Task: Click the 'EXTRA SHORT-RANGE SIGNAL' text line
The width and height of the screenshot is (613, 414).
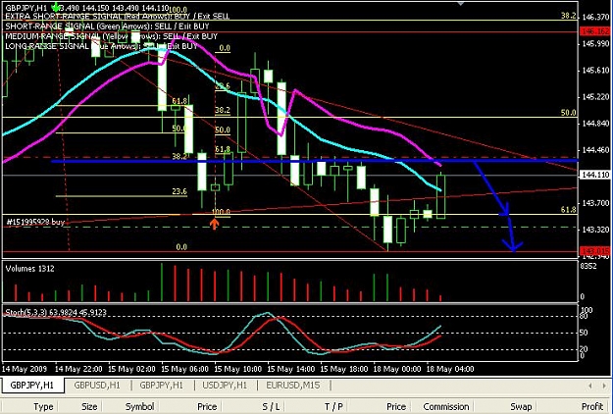Action: [118, 17]
